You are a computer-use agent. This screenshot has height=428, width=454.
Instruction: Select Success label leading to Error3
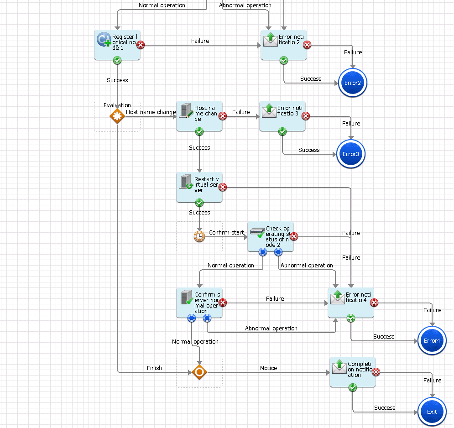[x=309, y=150]
